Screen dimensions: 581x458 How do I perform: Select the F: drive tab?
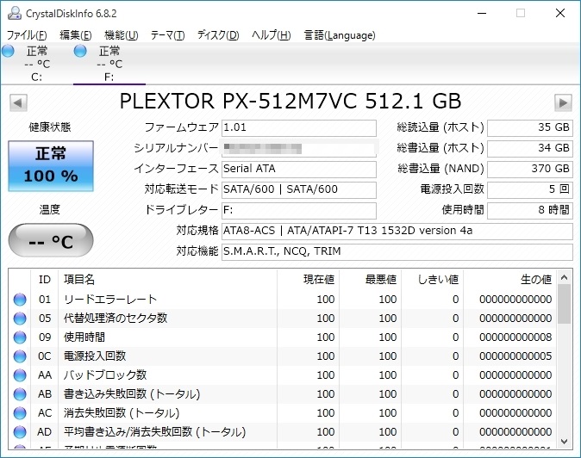coord(109,64)
